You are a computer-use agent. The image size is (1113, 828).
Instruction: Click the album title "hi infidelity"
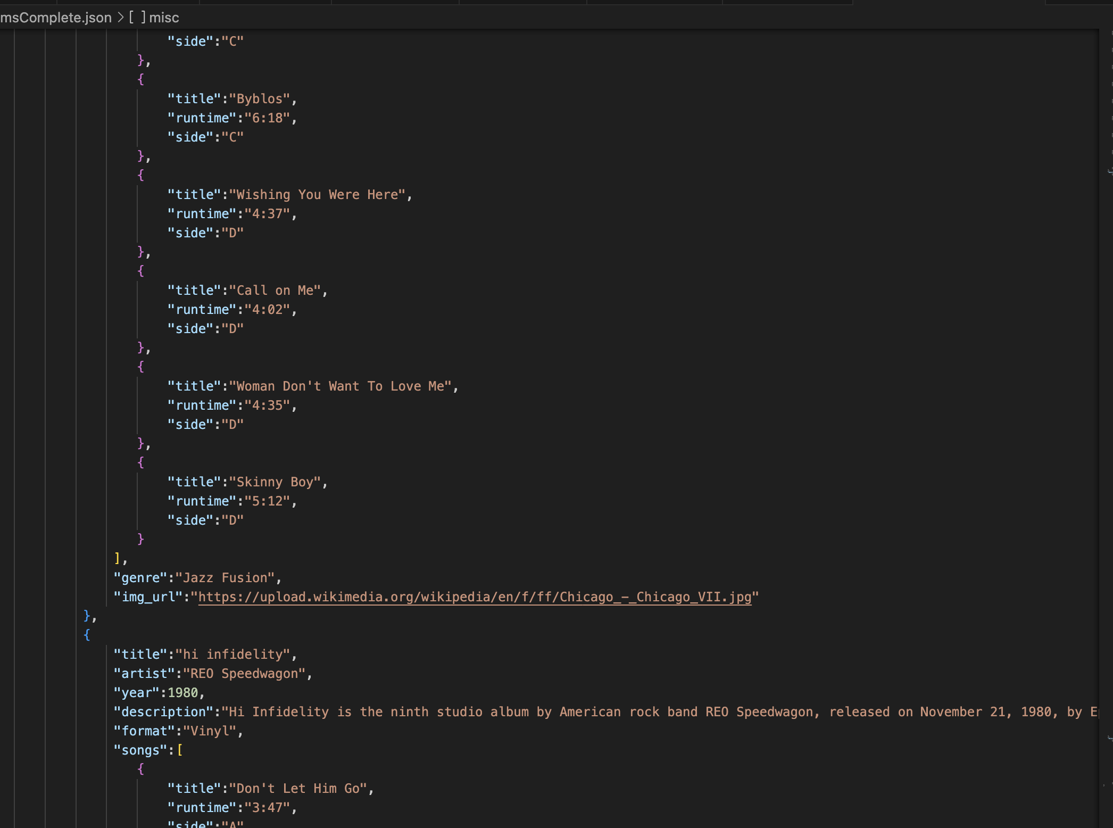point(233,655)
